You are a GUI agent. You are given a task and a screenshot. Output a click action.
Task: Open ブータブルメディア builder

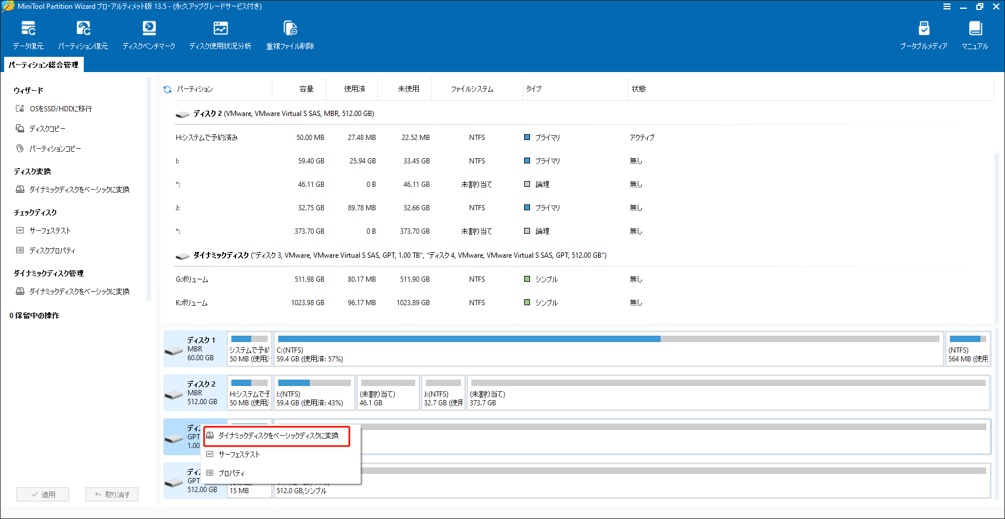click(x=924, y=35)
